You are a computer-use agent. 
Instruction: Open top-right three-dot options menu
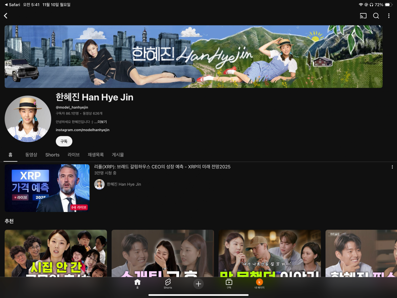[389, 16]
